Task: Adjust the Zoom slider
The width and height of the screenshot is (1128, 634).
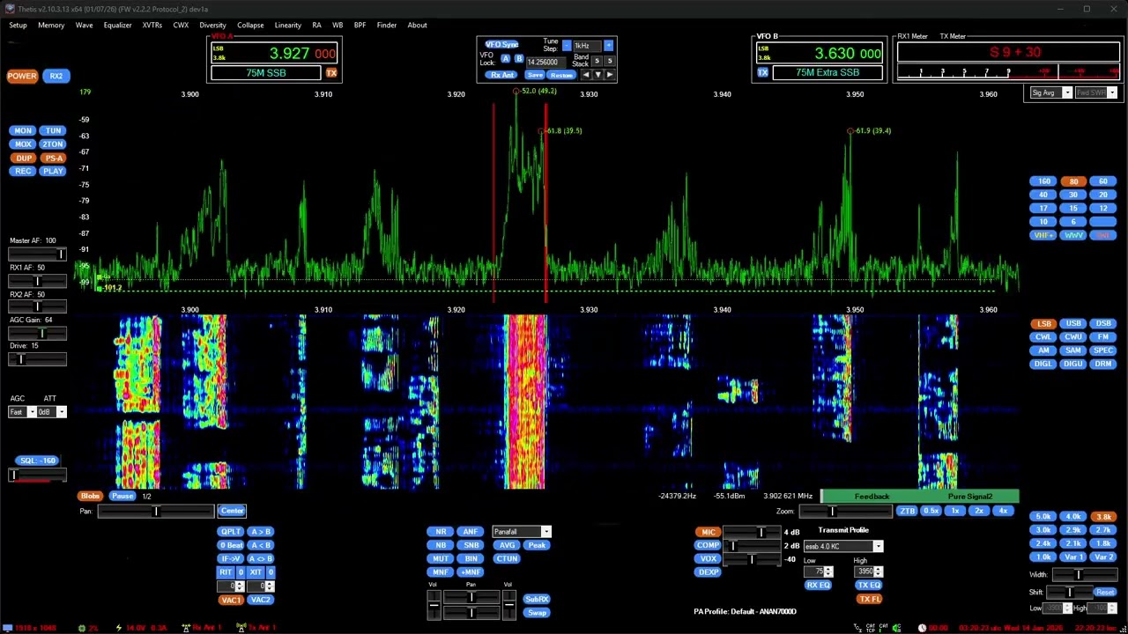Action: [848, 511]
